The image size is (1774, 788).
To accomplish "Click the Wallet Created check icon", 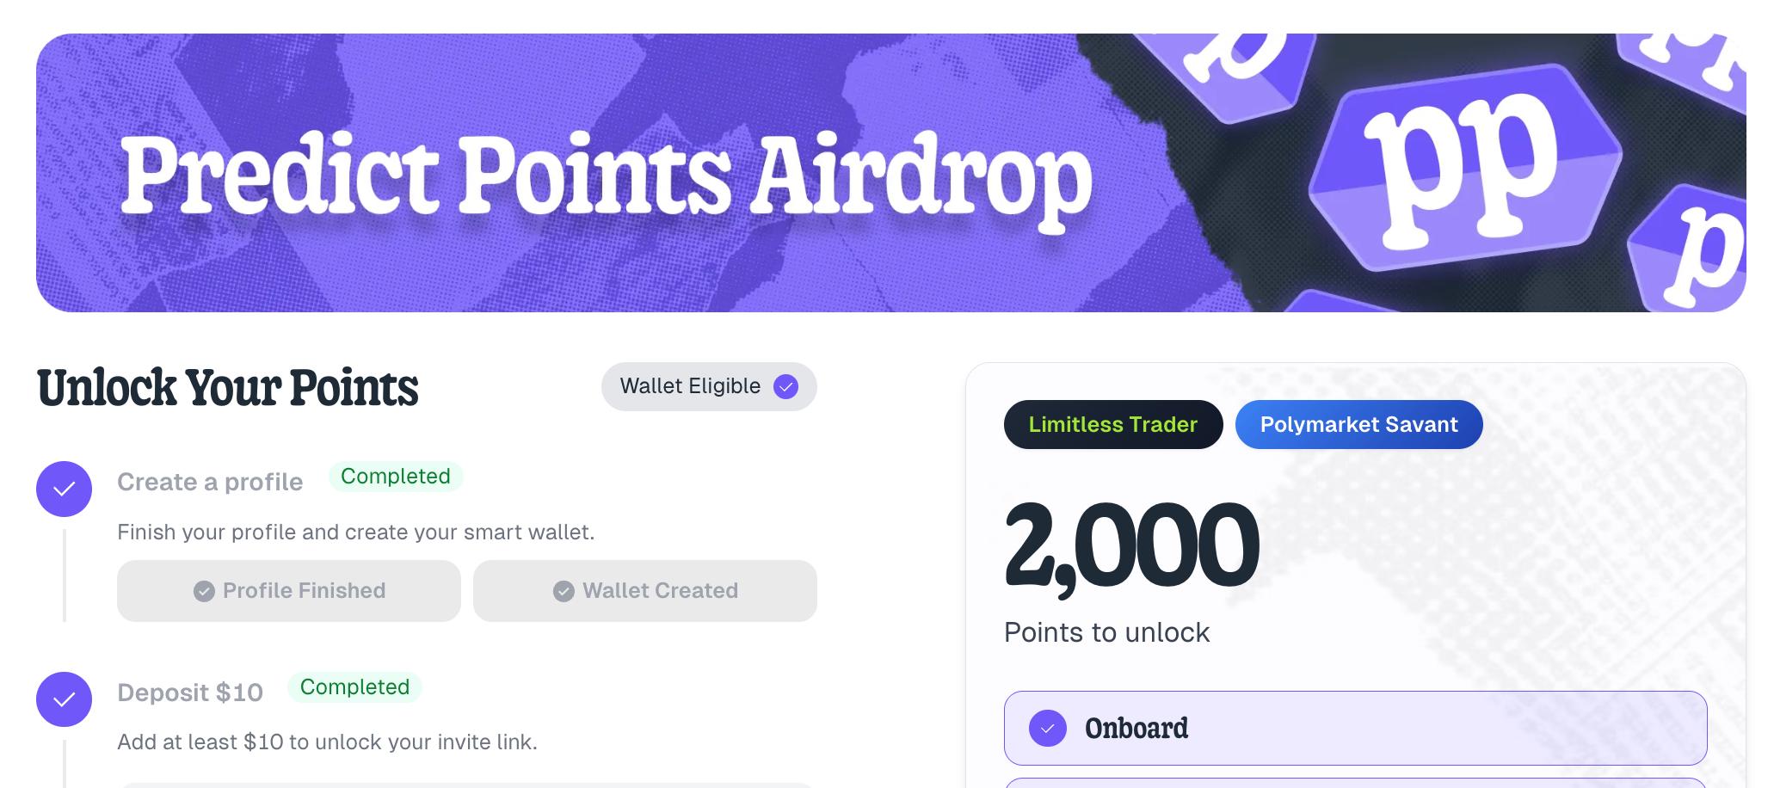I will point(564,591).
